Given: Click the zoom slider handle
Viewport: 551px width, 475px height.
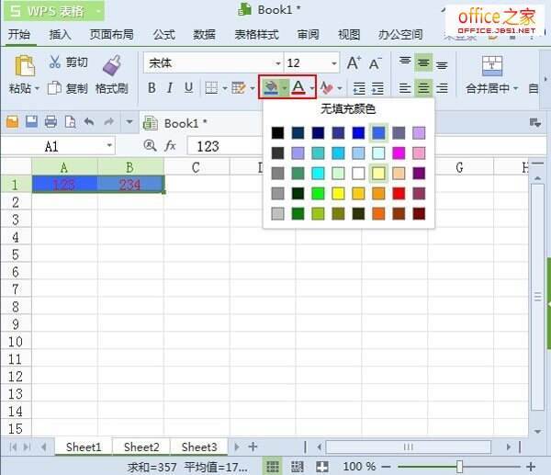Looking at the screenshot, I should click(459, 467).
